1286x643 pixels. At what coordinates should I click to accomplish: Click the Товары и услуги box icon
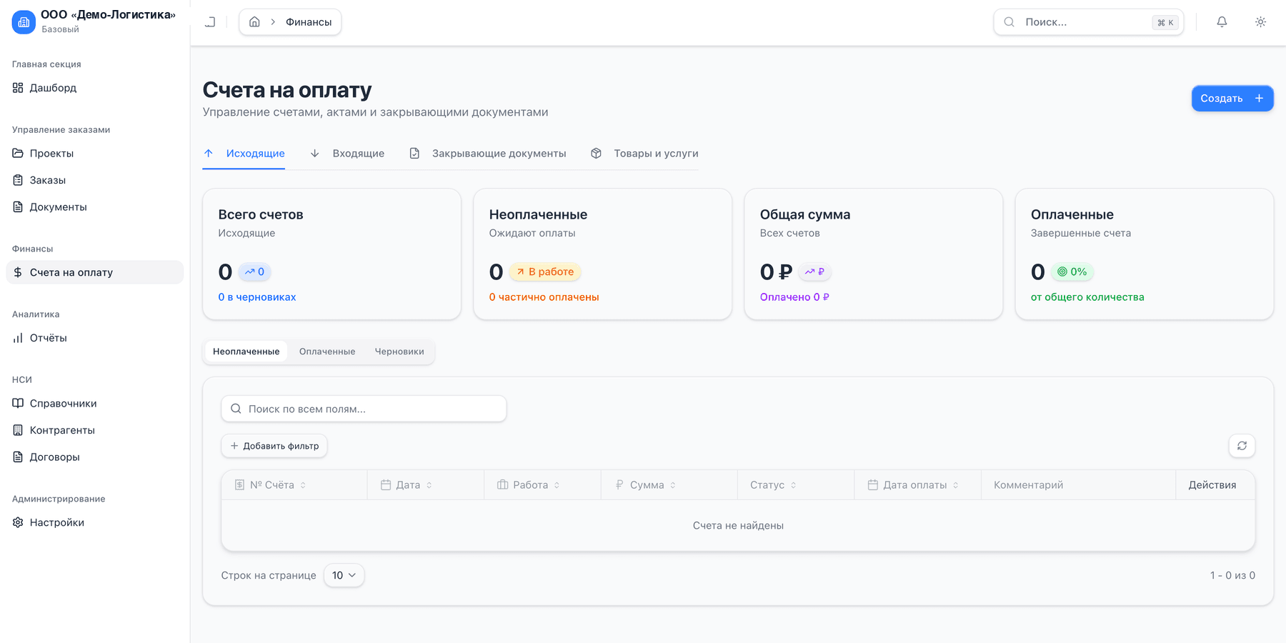click(x=596, y=154)
